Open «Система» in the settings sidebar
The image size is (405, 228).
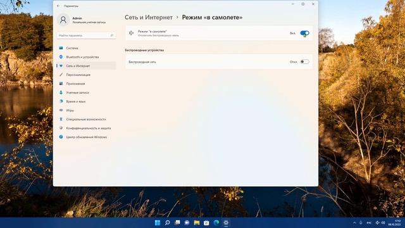pos(86,48)
